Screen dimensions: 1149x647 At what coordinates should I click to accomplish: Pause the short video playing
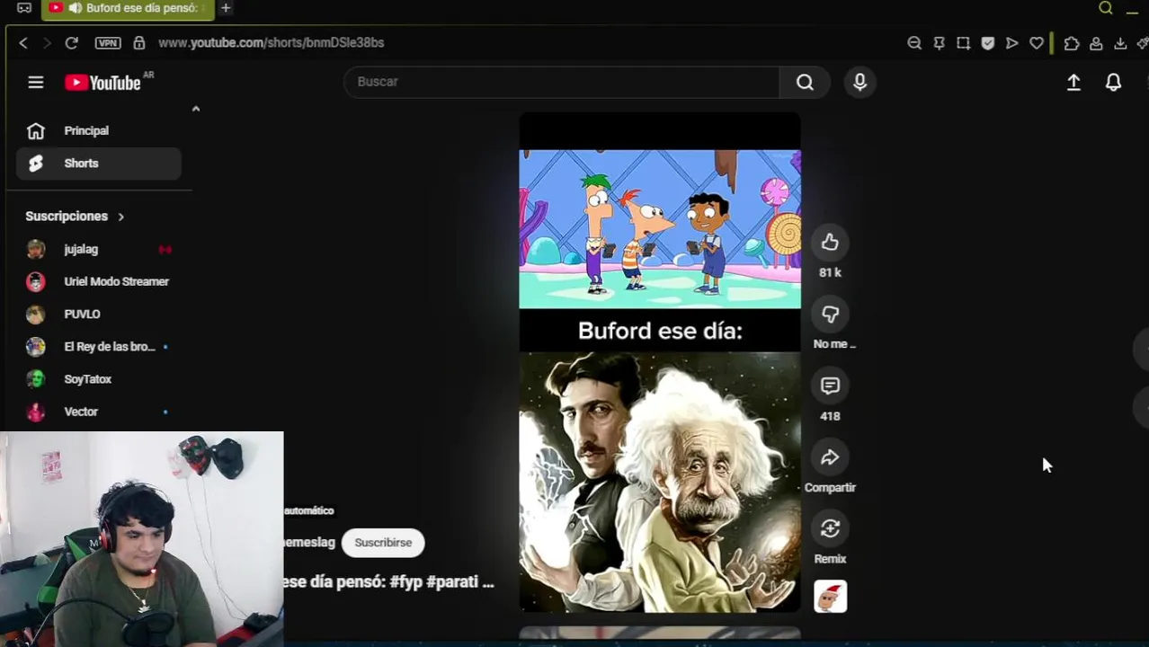coord(660,362)
